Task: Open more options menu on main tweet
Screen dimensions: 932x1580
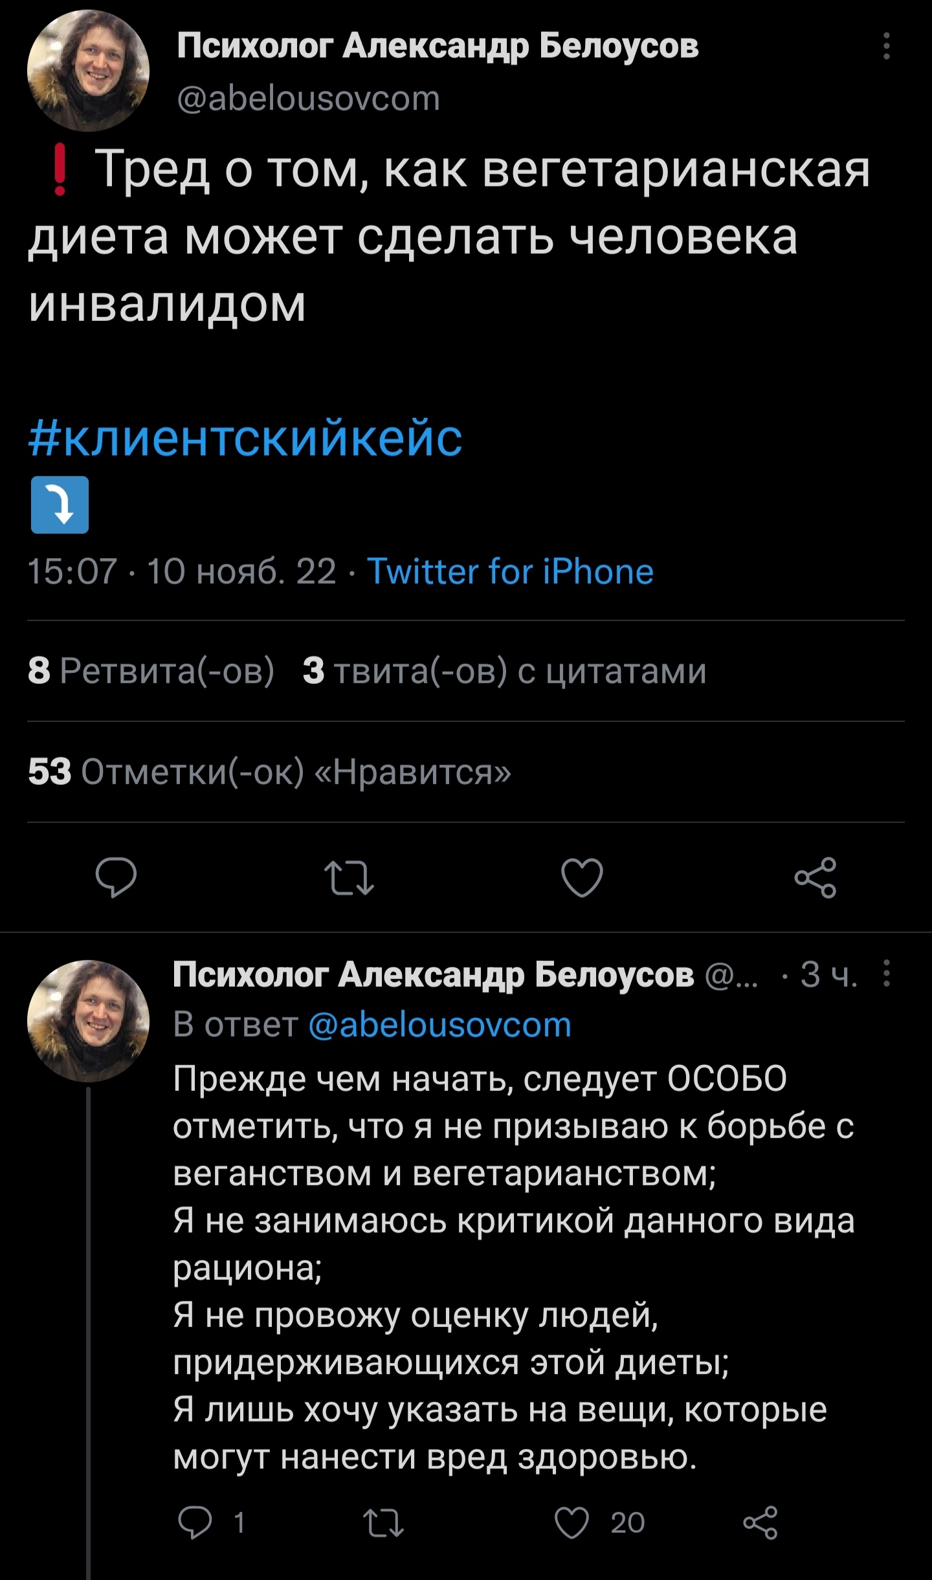Action: (887, 47)
